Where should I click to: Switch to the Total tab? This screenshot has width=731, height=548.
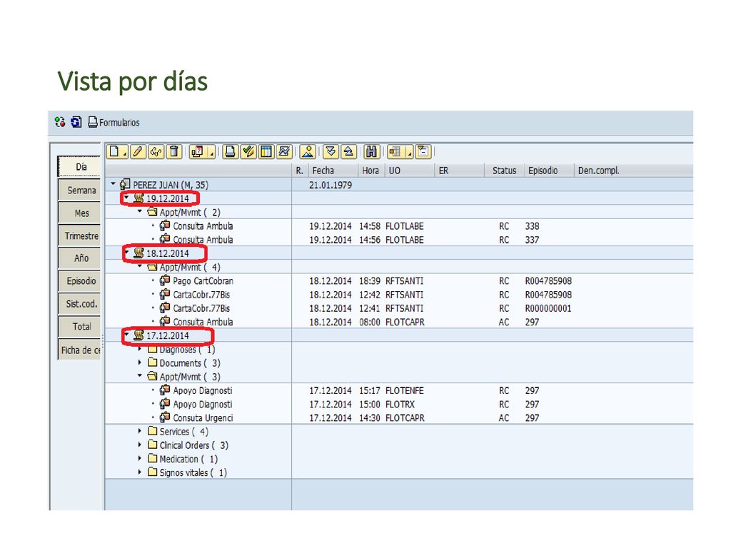(x=79, y=327)
